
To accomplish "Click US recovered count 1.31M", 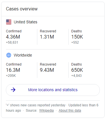I will click(x=47, y=37).
